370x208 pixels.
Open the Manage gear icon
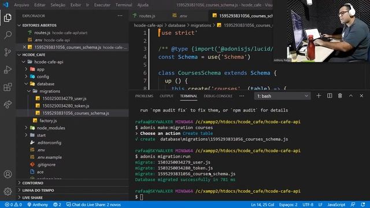pyautogui.click(x=8, y=191)
